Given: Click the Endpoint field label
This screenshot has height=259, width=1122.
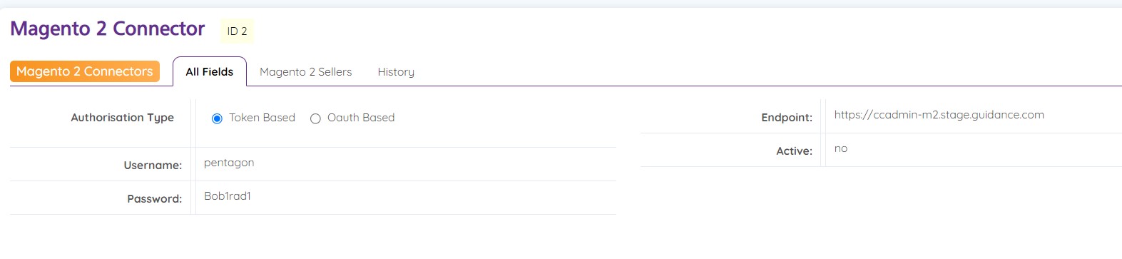Looking at the screenshot, I should [x=787, y=118].
